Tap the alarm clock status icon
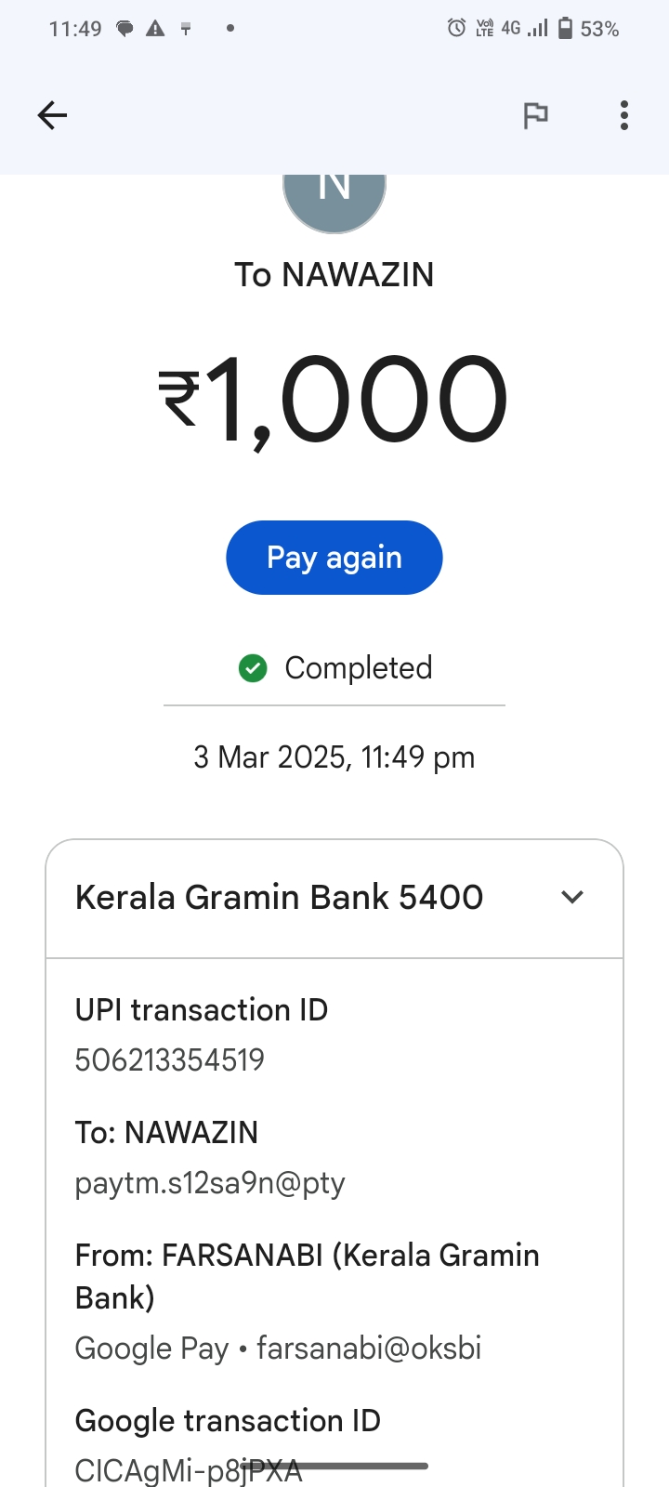This screenshot has width=669, height=1487. coord(456,29)
